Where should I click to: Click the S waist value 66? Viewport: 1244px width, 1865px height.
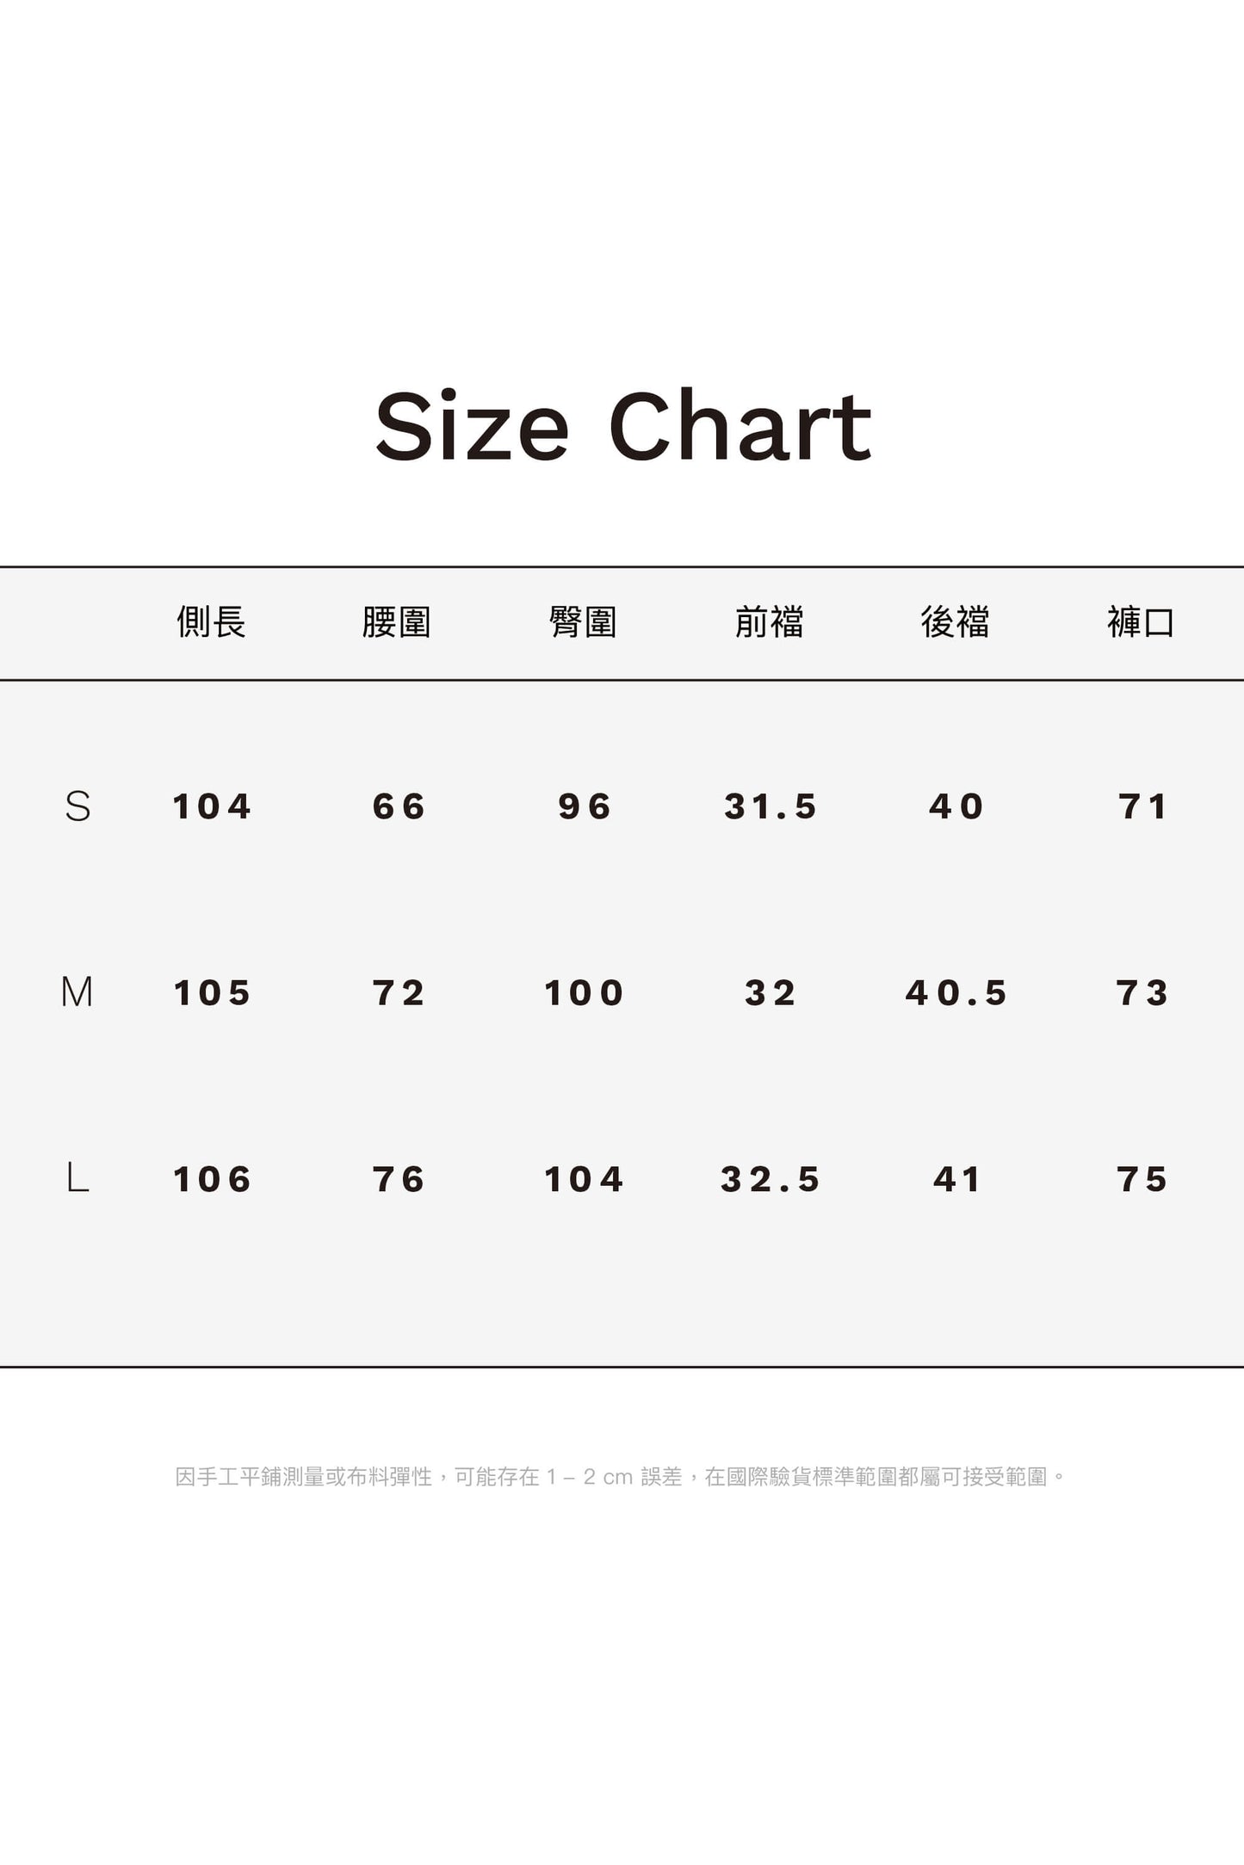[x=399, y=806]
